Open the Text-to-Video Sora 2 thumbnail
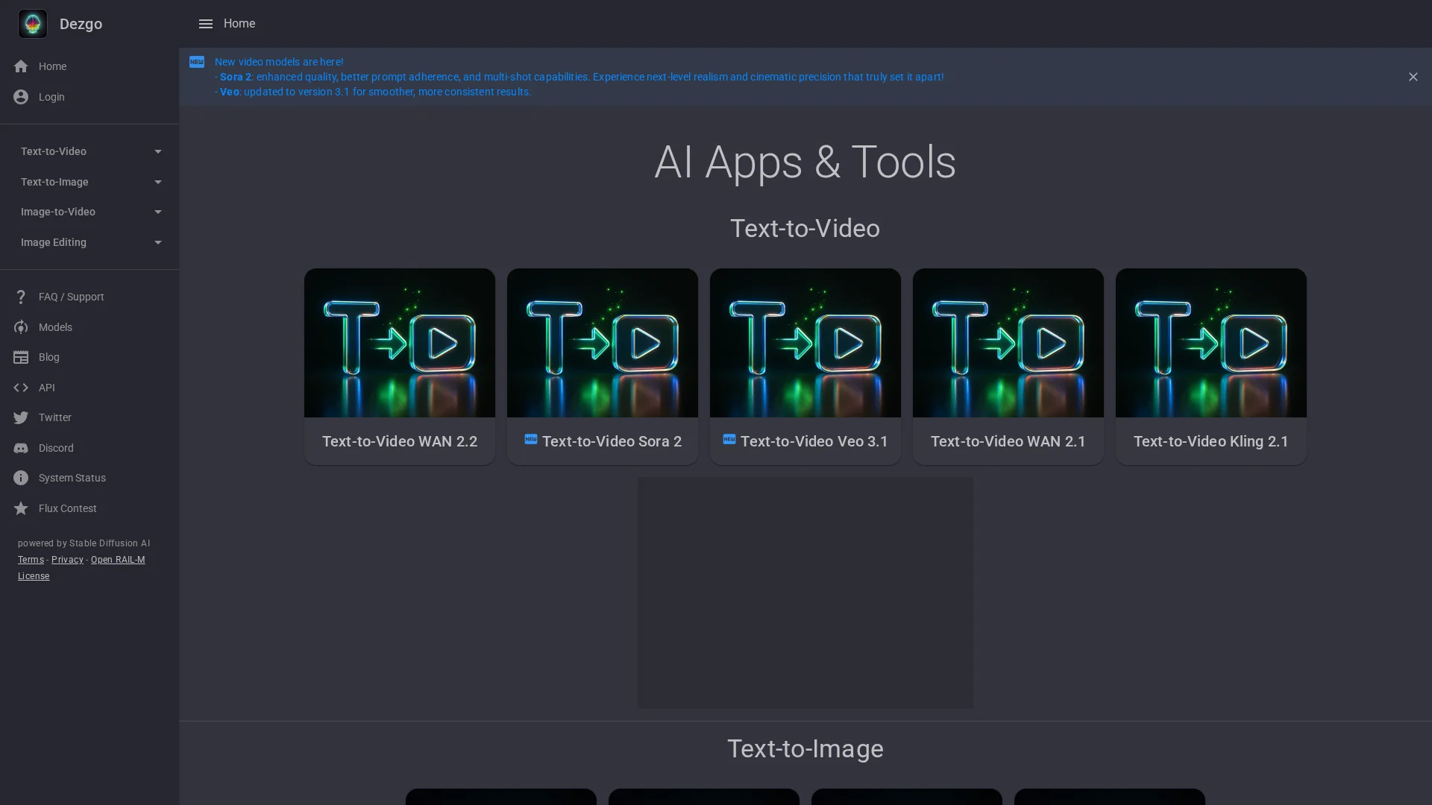Screen dimensions: 1432x805 tap(602, 343)
